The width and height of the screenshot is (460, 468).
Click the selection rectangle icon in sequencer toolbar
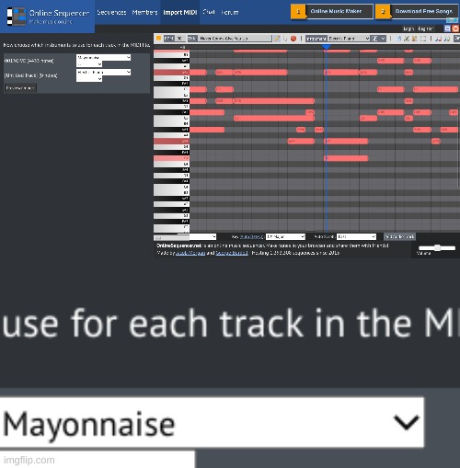click(x=423, y=39)
